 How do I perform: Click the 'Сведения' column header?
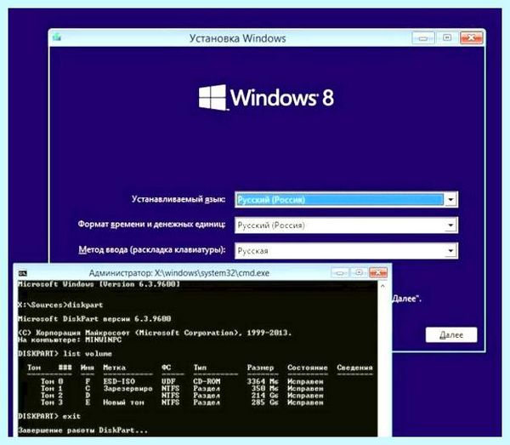click(354, 368)
